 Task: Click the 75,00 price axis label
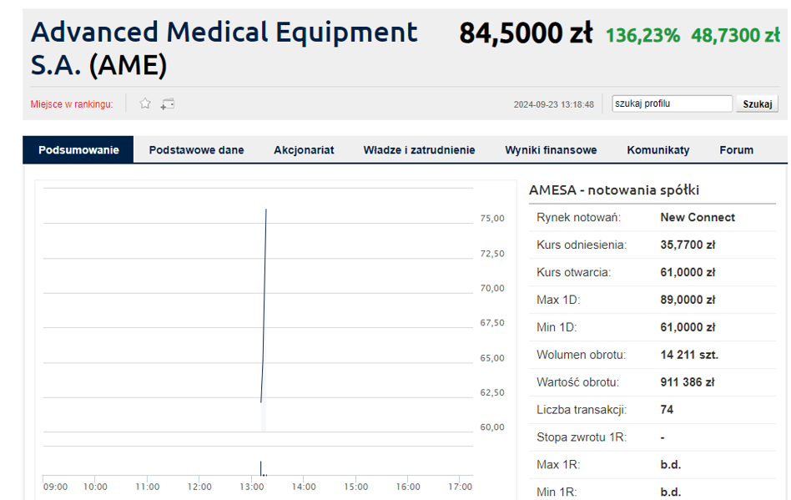492,219
